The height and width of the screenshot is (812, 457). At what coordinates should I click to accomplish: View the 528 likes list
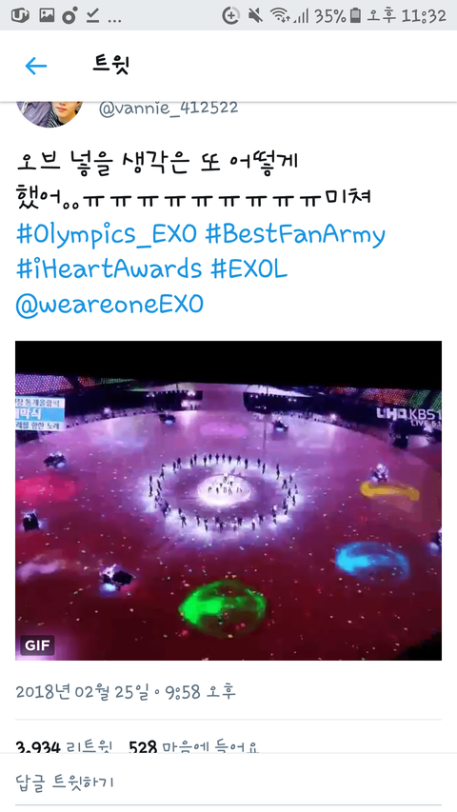tap(194, 747)
